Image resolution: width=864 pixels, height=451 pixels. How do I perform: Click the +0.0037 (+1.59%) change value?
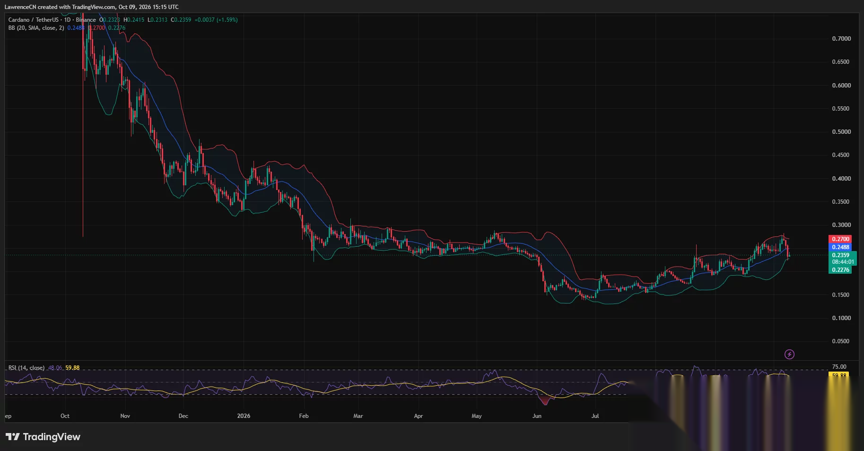tap(216, 20)
